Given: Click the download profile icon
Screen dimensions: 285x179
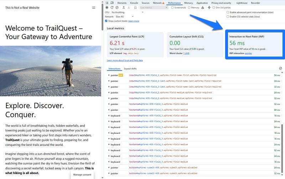Looking at the screenshot, I should 129,7.
